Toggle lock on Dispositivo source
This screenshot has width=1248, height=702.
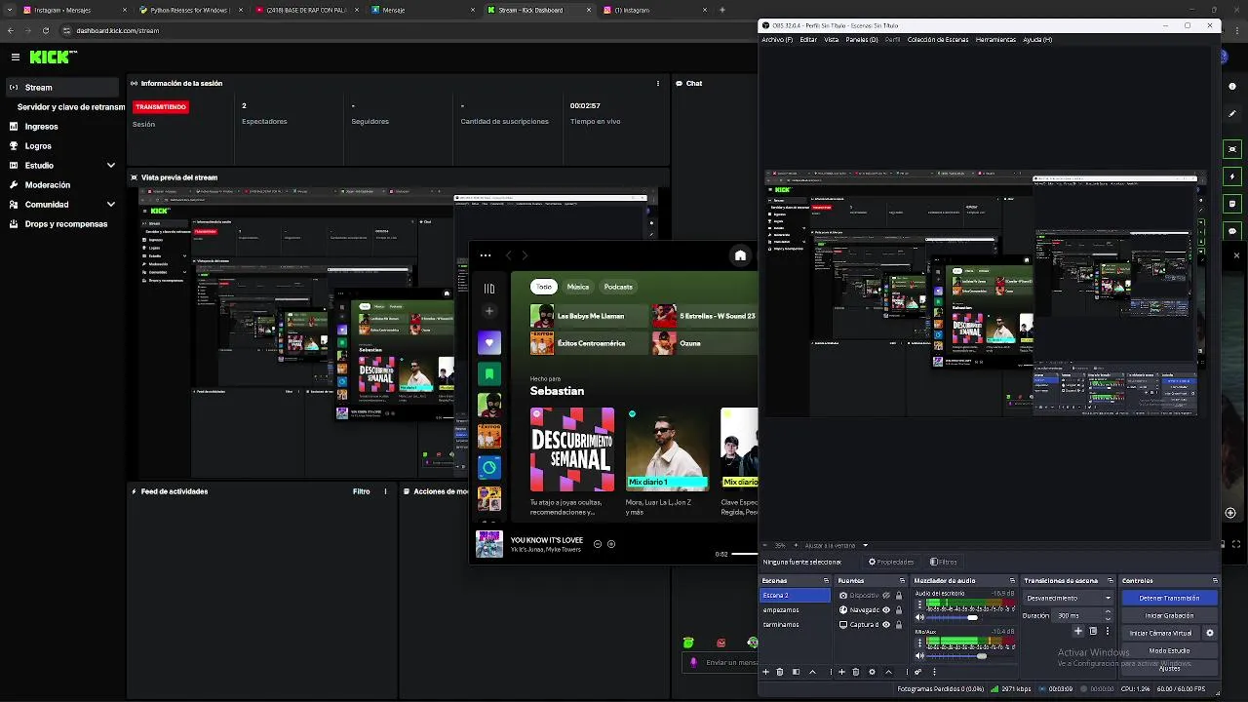pos(899,596)
